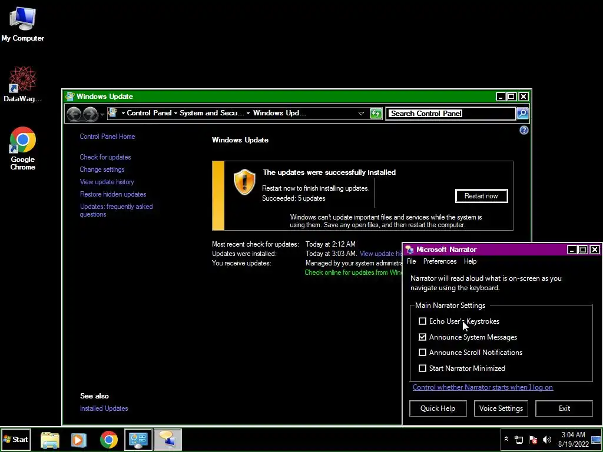Check Start Narrator Minimized

pos(422,368)
